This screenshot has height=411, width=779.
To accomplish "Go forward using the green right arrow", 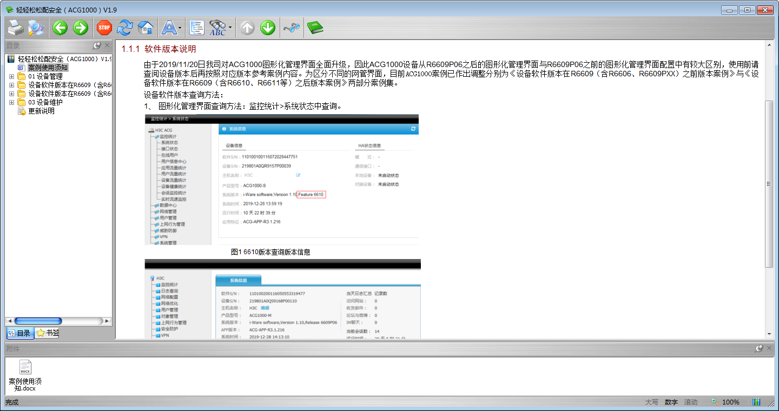I will (x=81, y=27).
